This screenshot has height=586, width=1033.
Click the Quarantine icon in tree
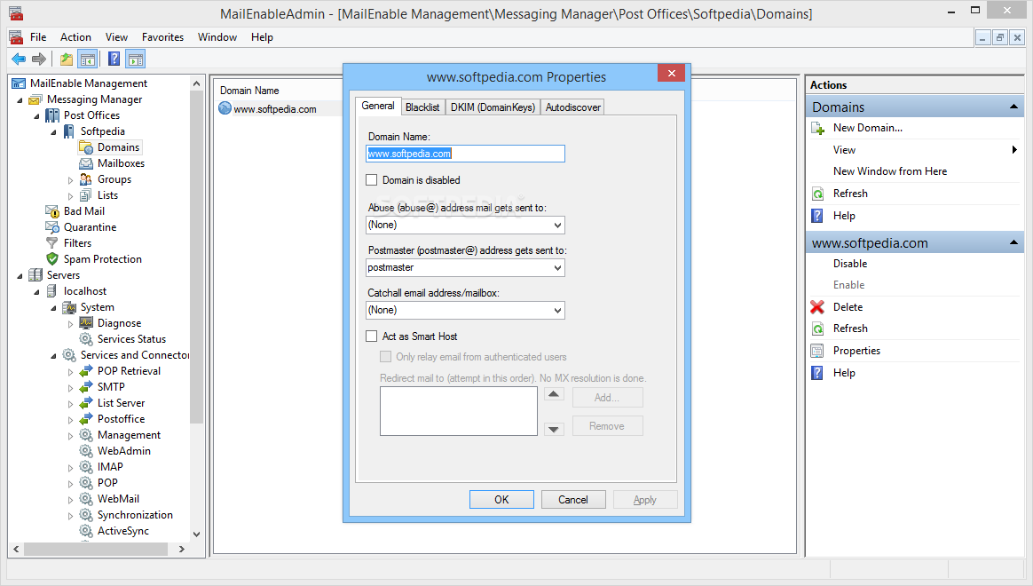[x=52, y=227]
